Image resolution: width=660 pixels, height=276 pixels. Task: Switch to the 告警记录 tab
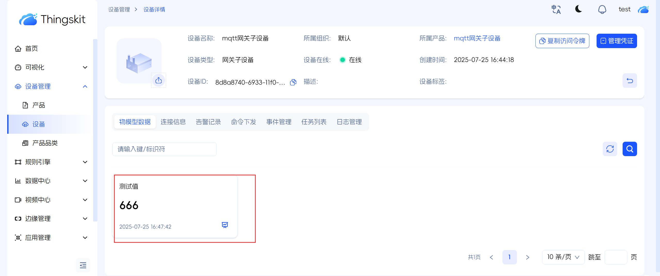(208, 122)
